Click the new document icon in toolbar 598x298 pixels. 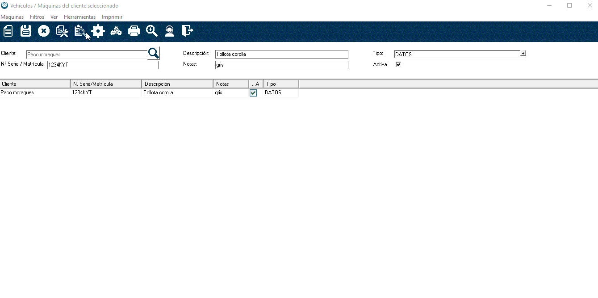(x=8, y=31)
